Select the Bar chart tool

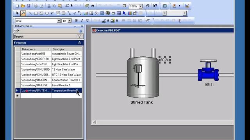86,13
